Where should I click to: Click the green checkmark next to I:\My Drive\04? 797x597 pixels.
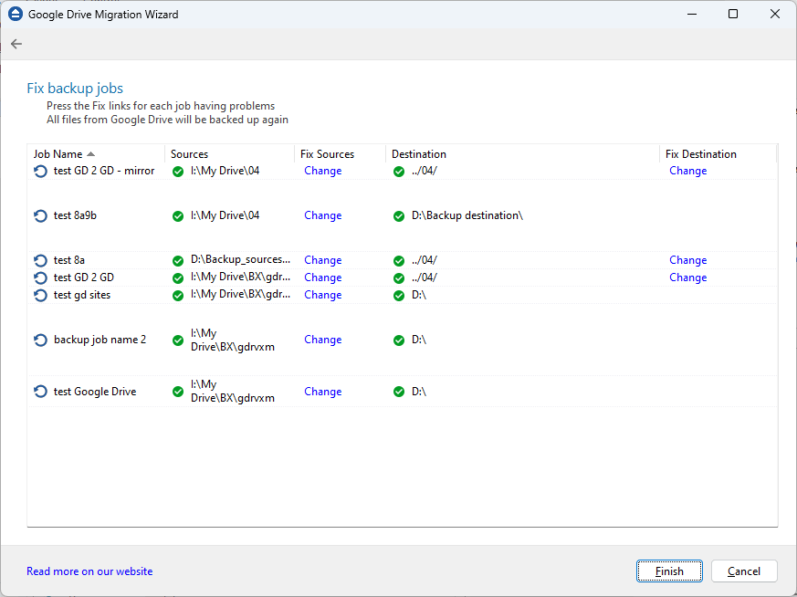coord(178,171)
